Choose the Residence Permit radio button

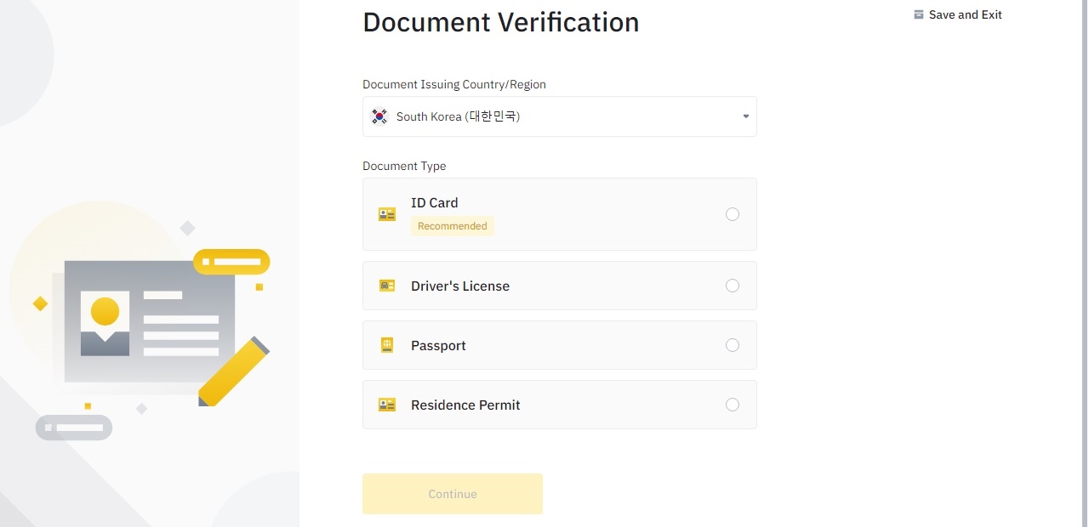(x=733, y=405)
